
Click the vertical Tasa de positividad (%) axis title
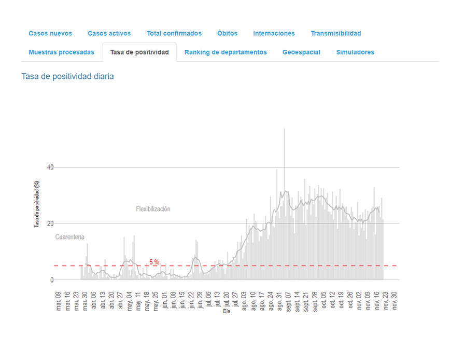37,203
